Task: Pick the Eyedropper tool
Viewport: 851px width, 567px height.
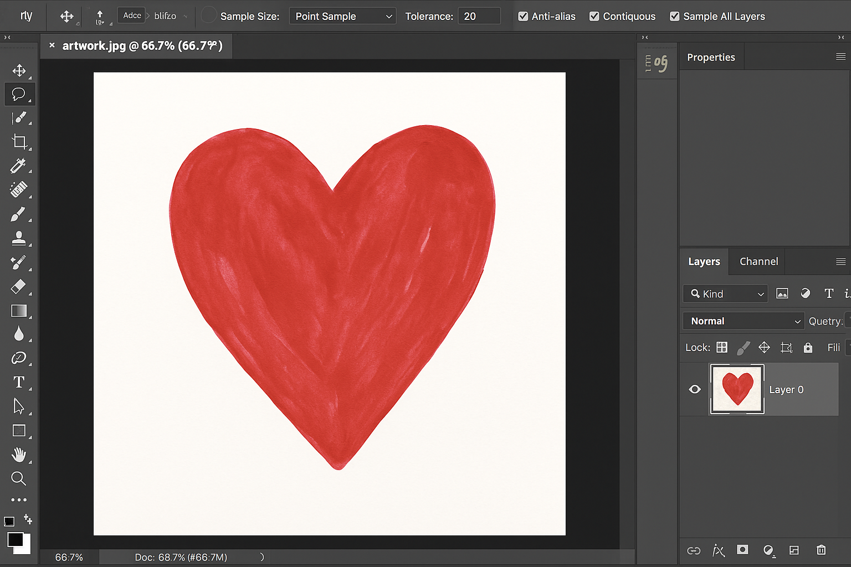Action: [x=18, y=166]
